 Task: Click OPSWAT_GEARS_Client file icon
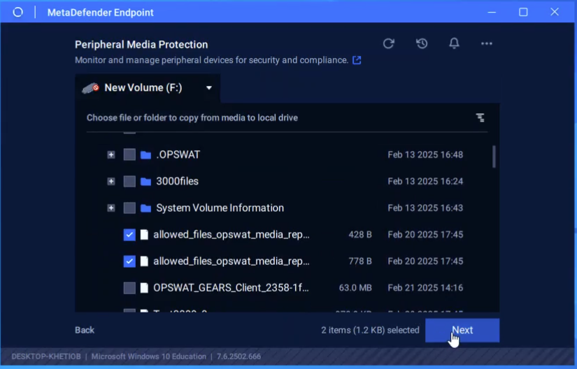144,288
